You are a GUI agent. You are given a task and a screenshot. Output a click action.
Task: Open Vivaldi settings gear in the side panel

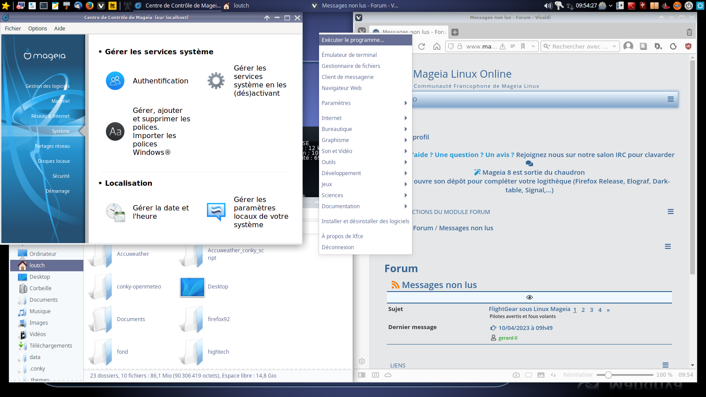(362, 361)
